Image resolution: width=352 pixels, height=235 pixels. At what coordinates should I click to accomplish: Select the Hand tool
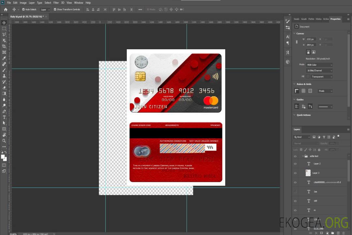(x=4, y=135)
